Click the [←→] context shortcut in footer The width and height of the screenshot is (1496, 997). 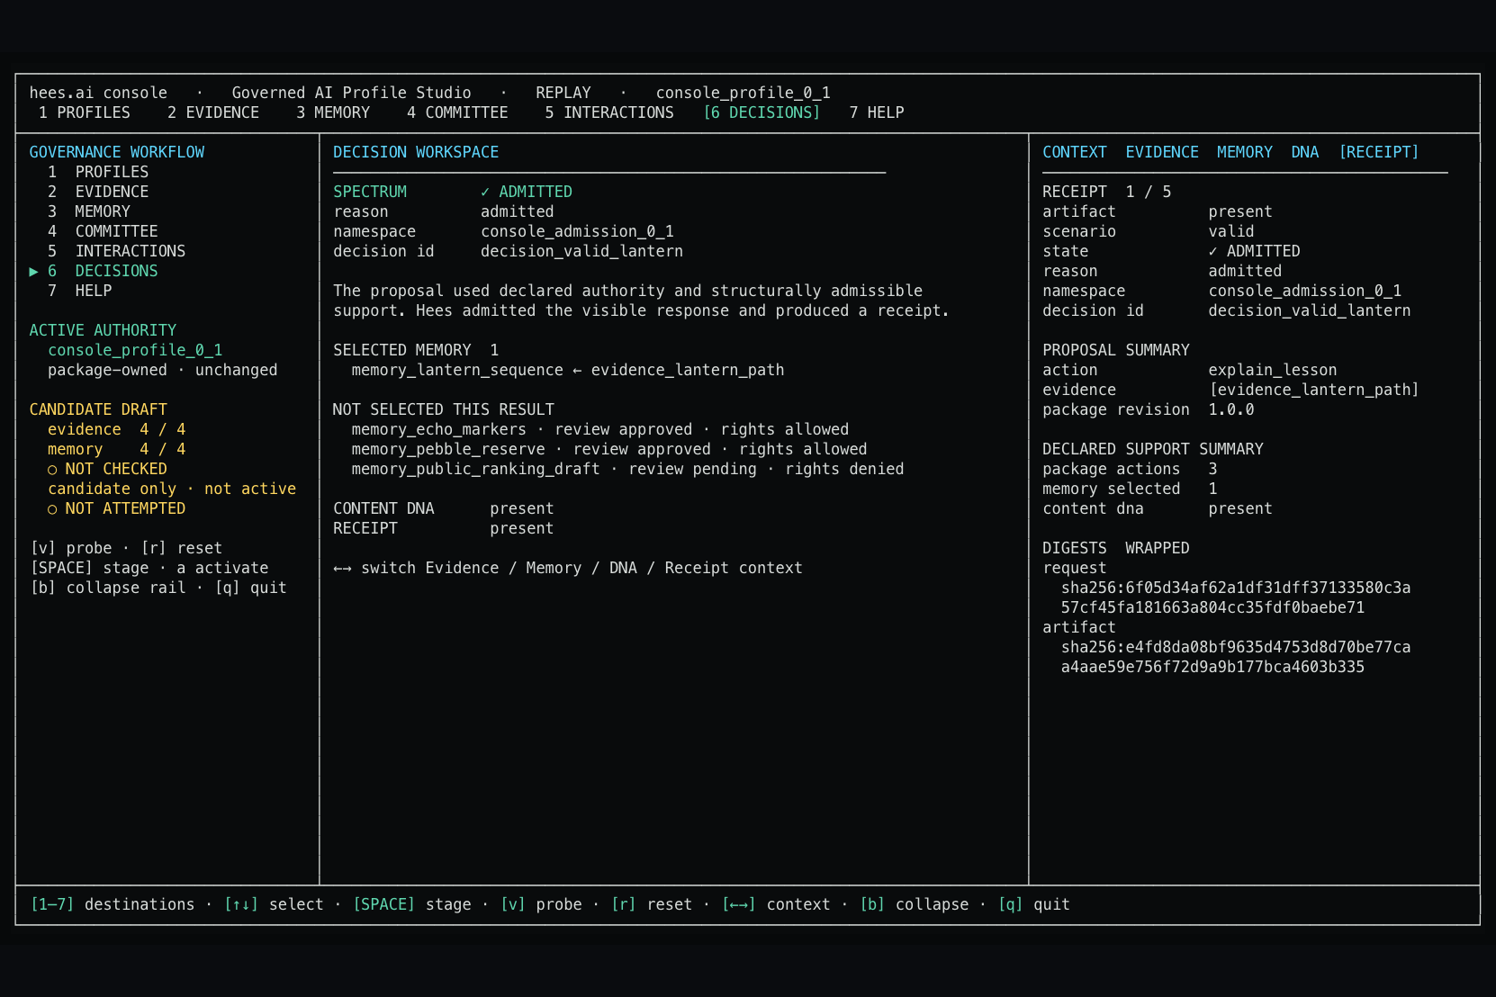(x=738, y=904)
